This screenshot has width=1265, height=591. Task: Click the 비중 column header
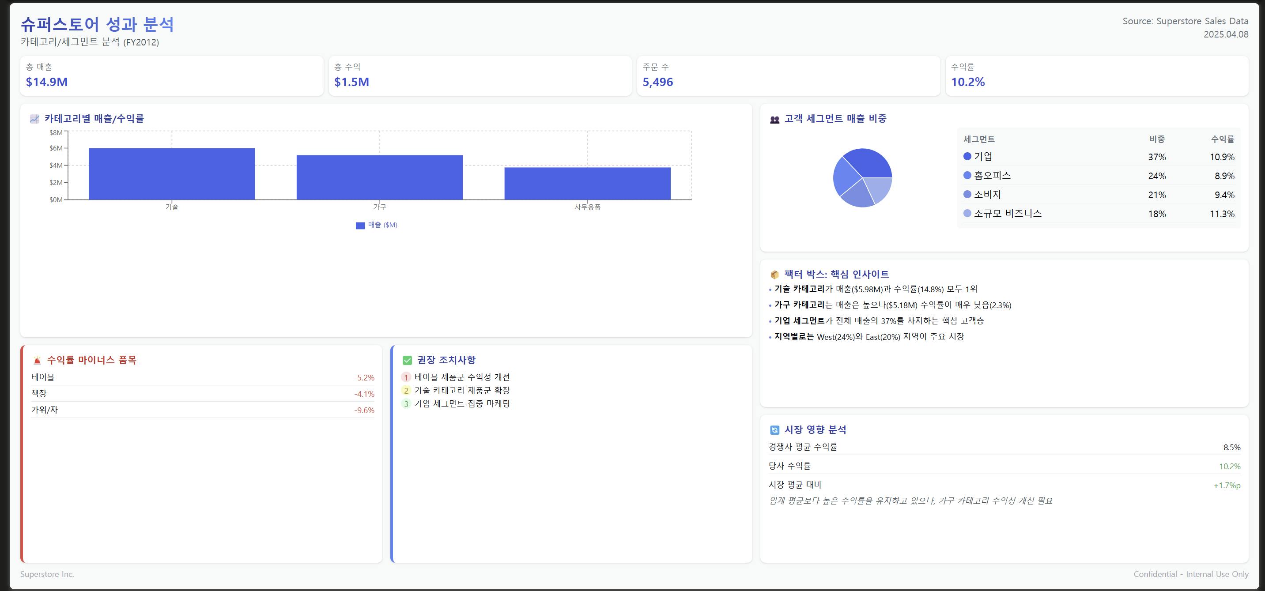tap(1156, 139)
